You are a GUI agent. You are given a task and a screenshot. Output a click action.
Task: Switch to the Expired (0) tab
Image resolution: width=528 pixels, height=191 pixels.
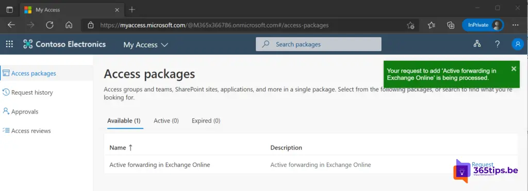pos(206,120)
